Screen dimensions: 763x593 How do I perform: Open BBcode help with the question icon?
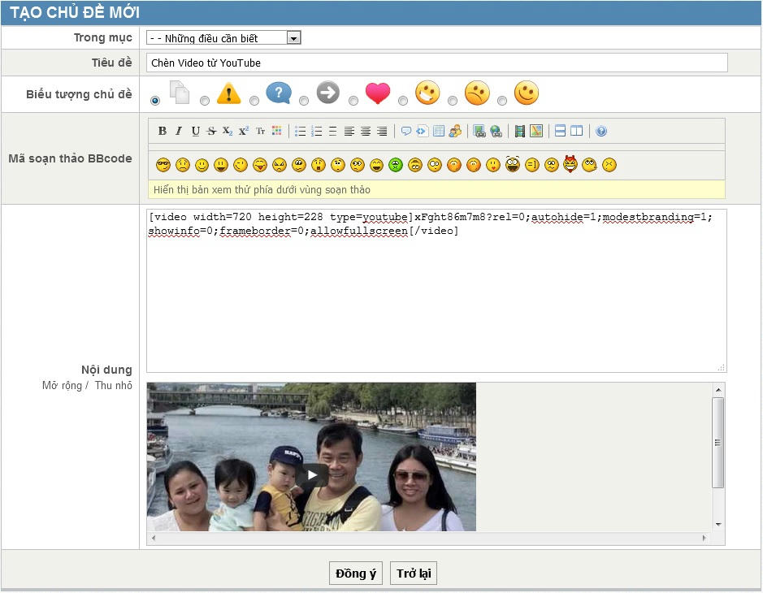[x=601, y=131]
